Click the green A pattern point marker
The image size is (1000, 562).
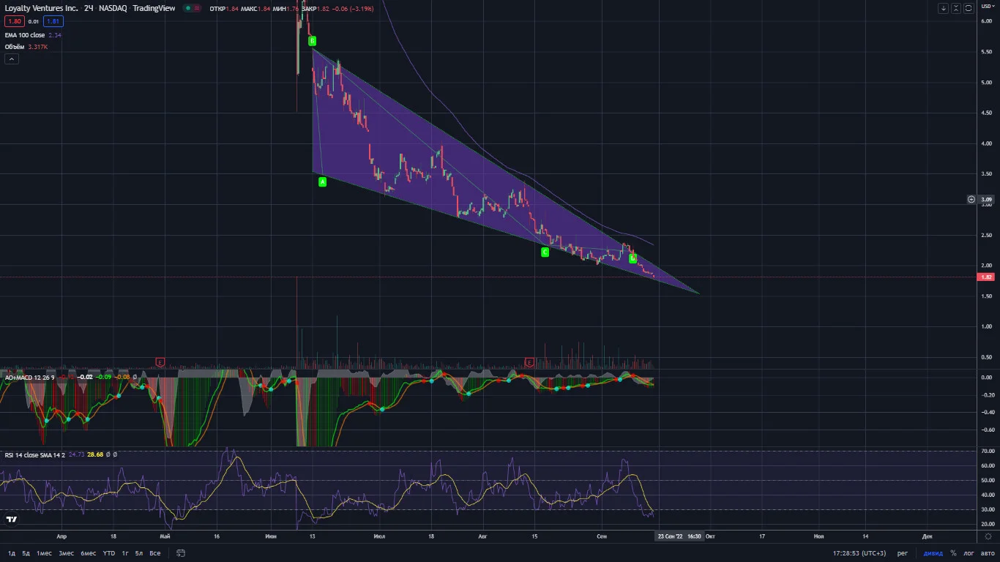(x=322, y=181)
